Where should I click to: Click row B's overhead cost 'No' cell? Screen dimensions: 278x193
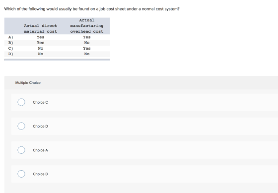tap(87, 43)
